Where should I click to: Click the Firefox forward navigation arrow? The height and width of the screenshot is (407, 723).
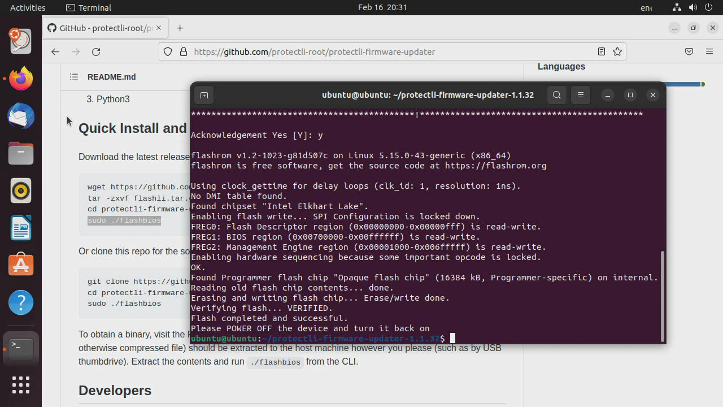(76, 51)
